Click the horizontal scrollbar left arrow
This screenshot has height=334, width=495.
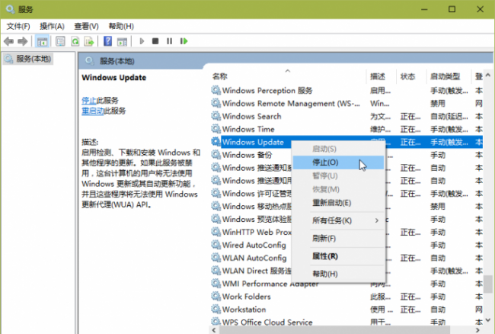click(214, 330)
